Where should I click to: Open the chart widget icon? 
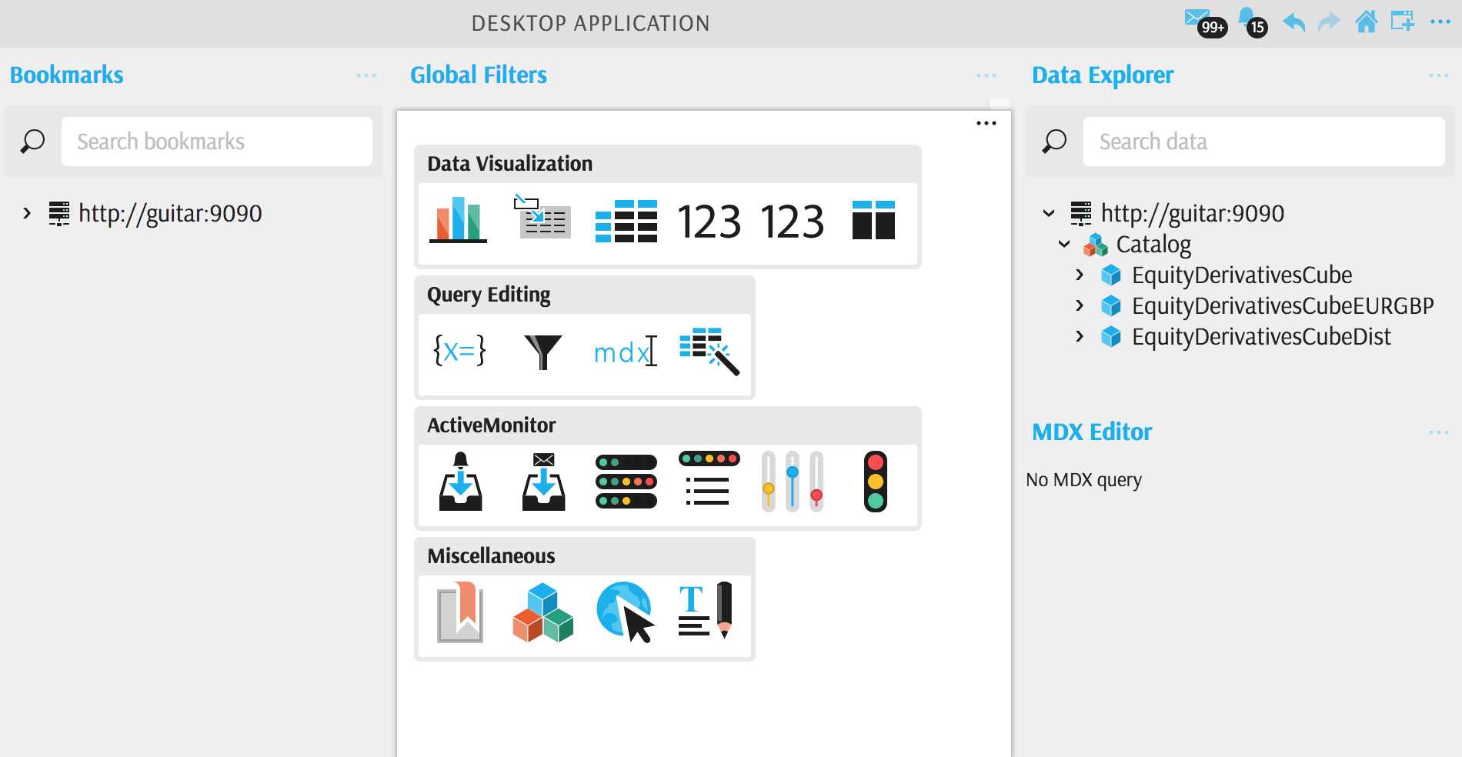click(458, 220)
